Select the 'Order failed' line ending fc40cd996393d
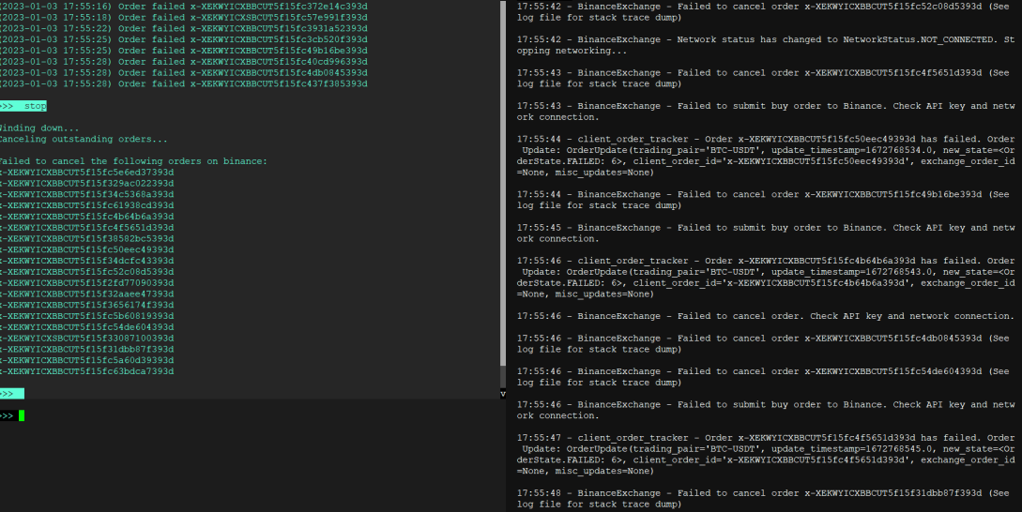The image size is (1022, 512). pyautogui.click(x=183, y=62)
